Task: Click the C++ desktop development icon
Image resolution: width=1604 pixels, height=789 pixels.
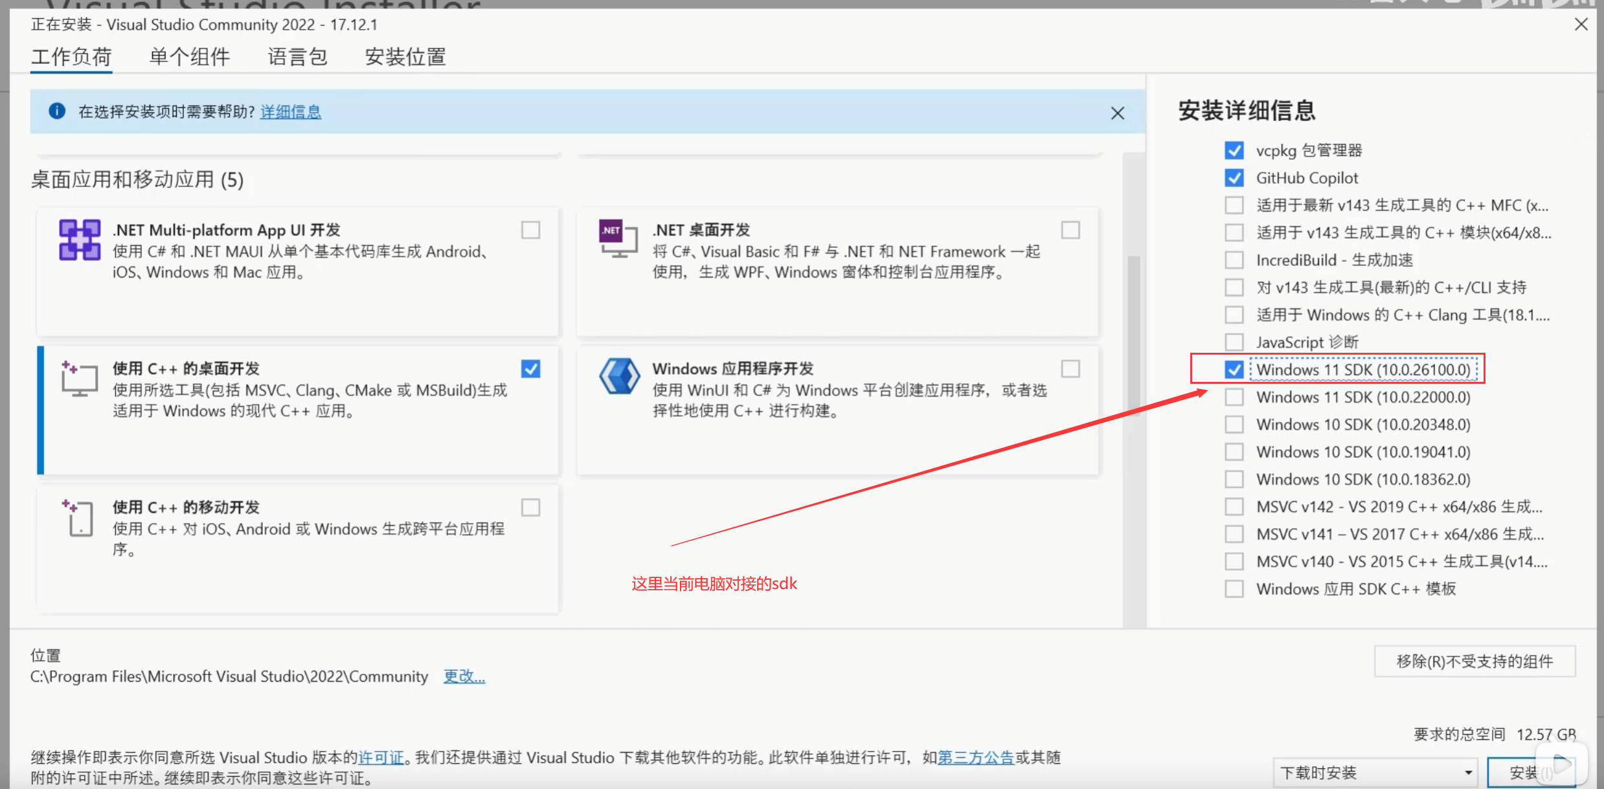Action: pos(80,379)
